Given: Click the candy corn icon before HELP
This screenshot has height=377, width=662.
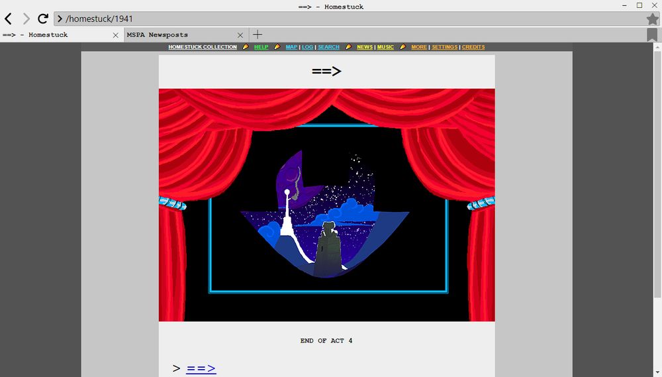Looking at the screenshot, I should coord(246,47).
